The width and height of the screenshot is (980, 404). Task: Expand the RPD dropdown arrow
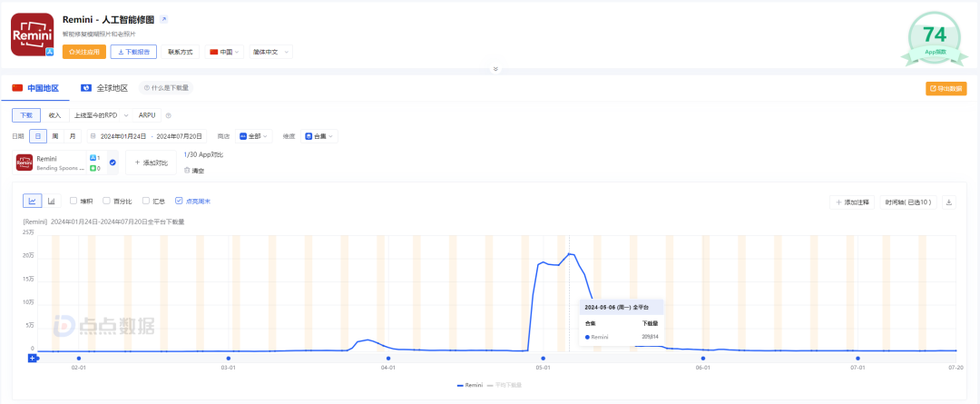coord(126,115)
